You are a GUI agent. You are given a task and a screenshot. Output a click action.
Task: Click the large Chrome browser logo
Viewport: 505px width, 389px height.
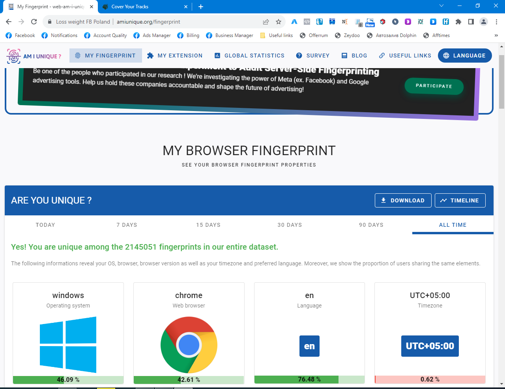click(189, 345)
